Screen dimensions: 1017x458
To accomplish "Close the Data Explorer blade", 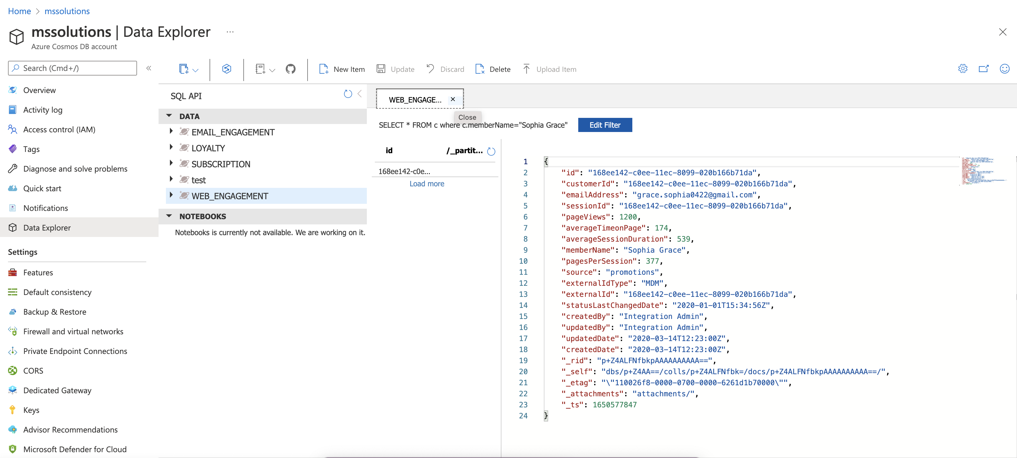I will tap(1002, 32).
